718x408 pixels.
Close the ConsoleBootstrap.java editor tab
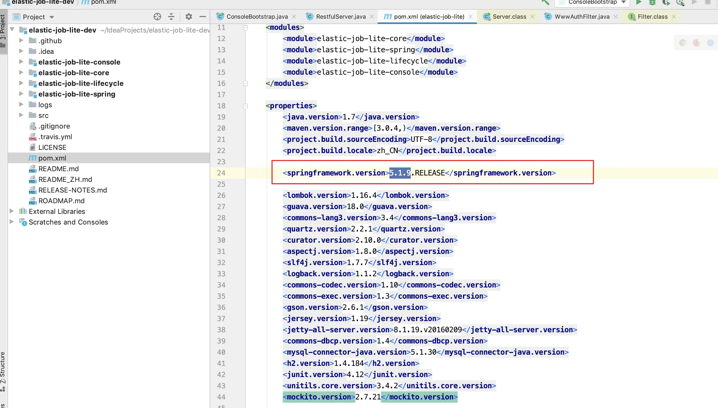tap(294, 17)
